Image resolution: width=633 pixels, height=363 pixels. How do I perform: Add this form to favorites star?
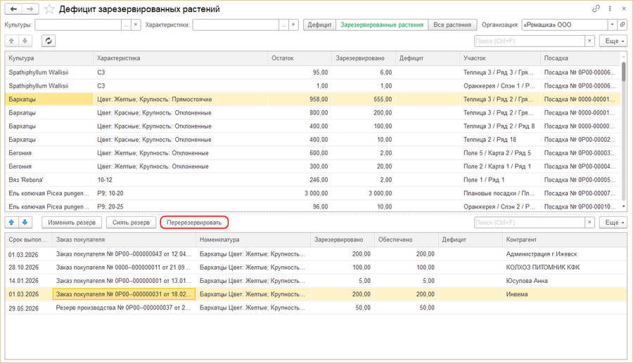click(x=49, y=9)
